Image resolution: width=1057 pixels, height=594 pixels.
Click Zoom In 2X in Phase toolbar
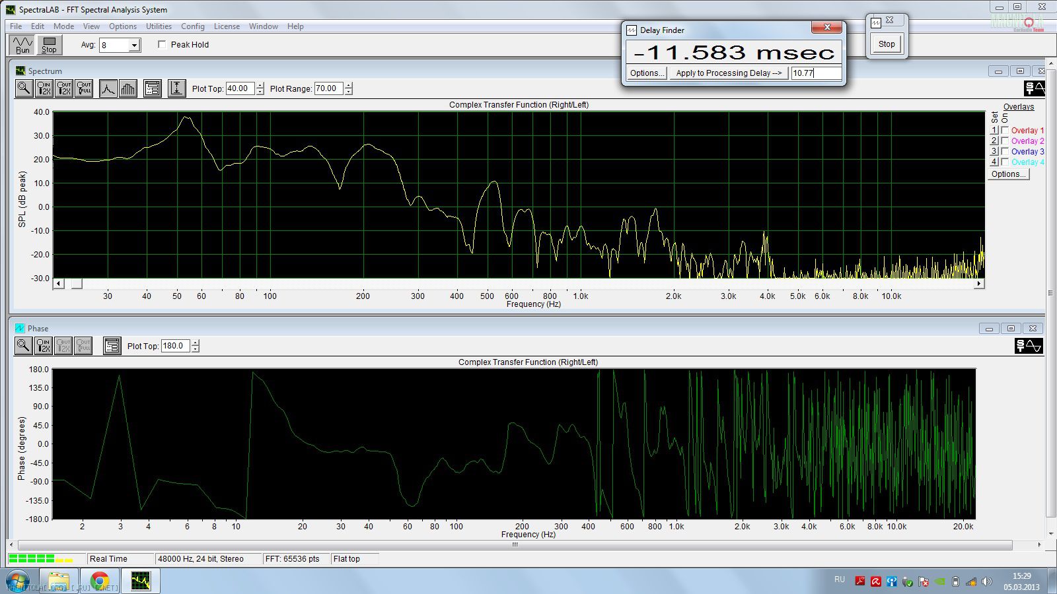[44, 346]
